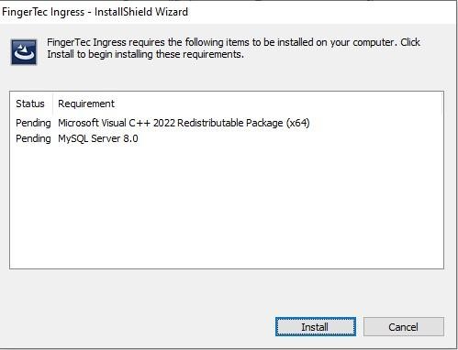Cancel the prerequisite installation
Viewport: 458px width, 350px height.
[404, 327]
